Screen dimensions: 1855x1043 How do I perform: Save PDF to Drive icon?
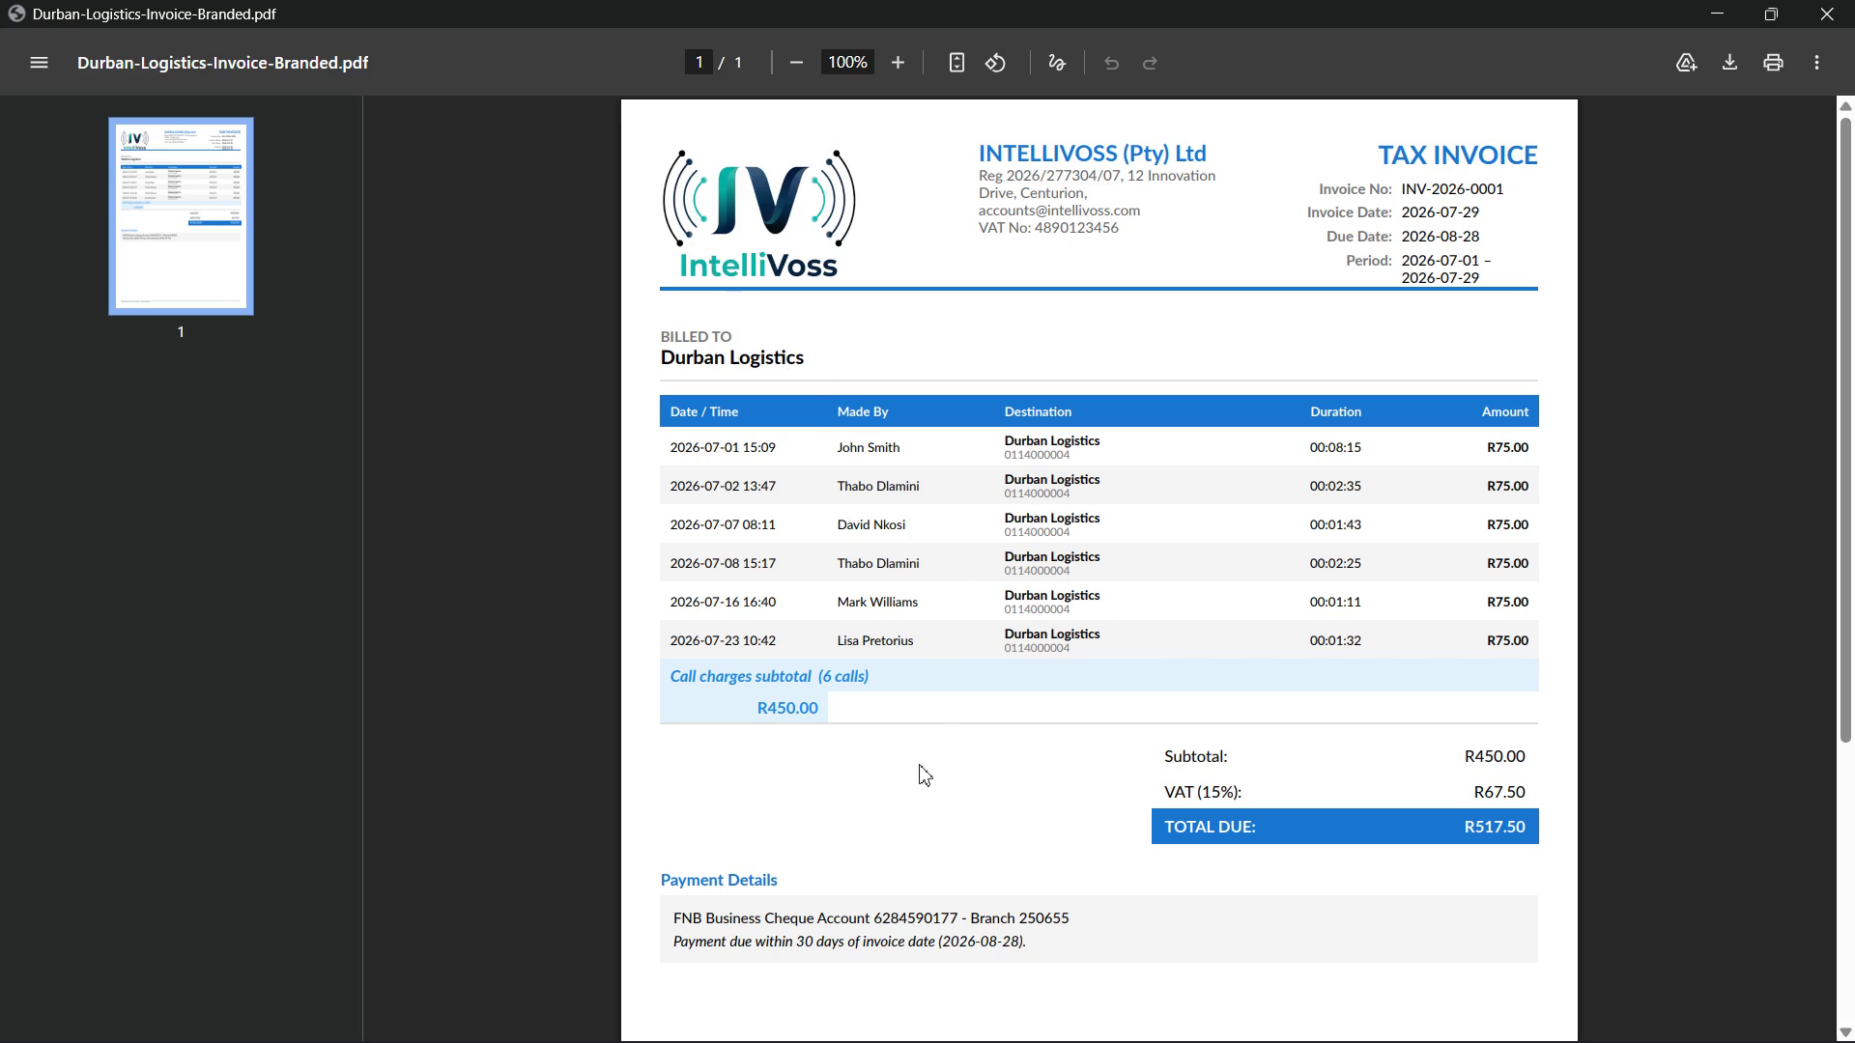click(1686, 63)
